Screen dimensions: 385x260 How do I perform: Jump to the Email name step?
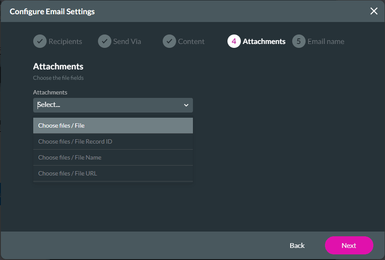pos(325,41)
